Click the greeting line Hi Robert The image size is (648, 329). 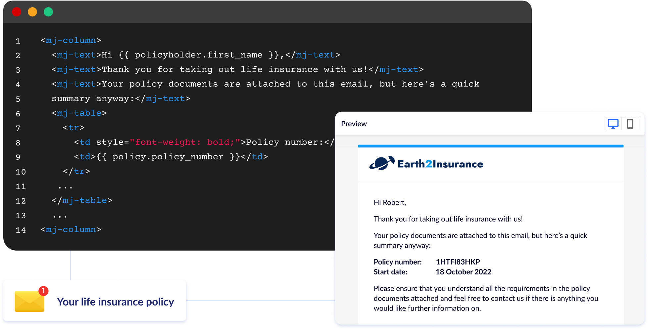[389, 202]
